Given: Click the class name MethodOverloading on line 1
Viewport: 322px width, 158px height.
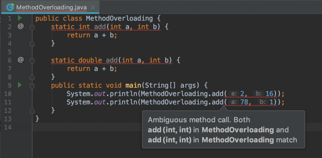Looking at the screenshot, I should [x=119, y=18].
